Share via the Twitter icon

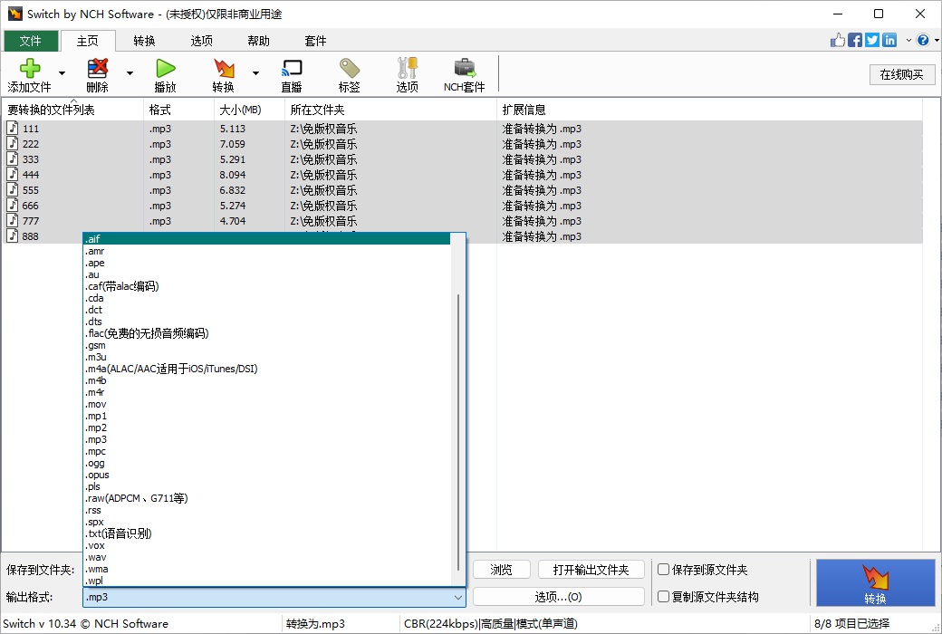(x=872, y=40)
